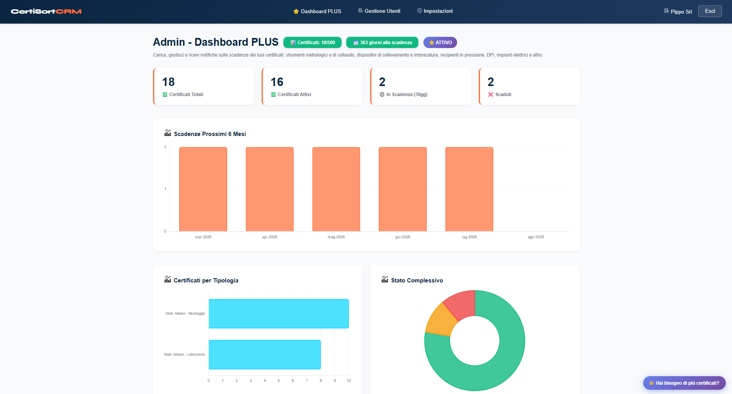
Task: Click the star icon next to Dashboard PLUS
Action: click(x=296, y=11)
